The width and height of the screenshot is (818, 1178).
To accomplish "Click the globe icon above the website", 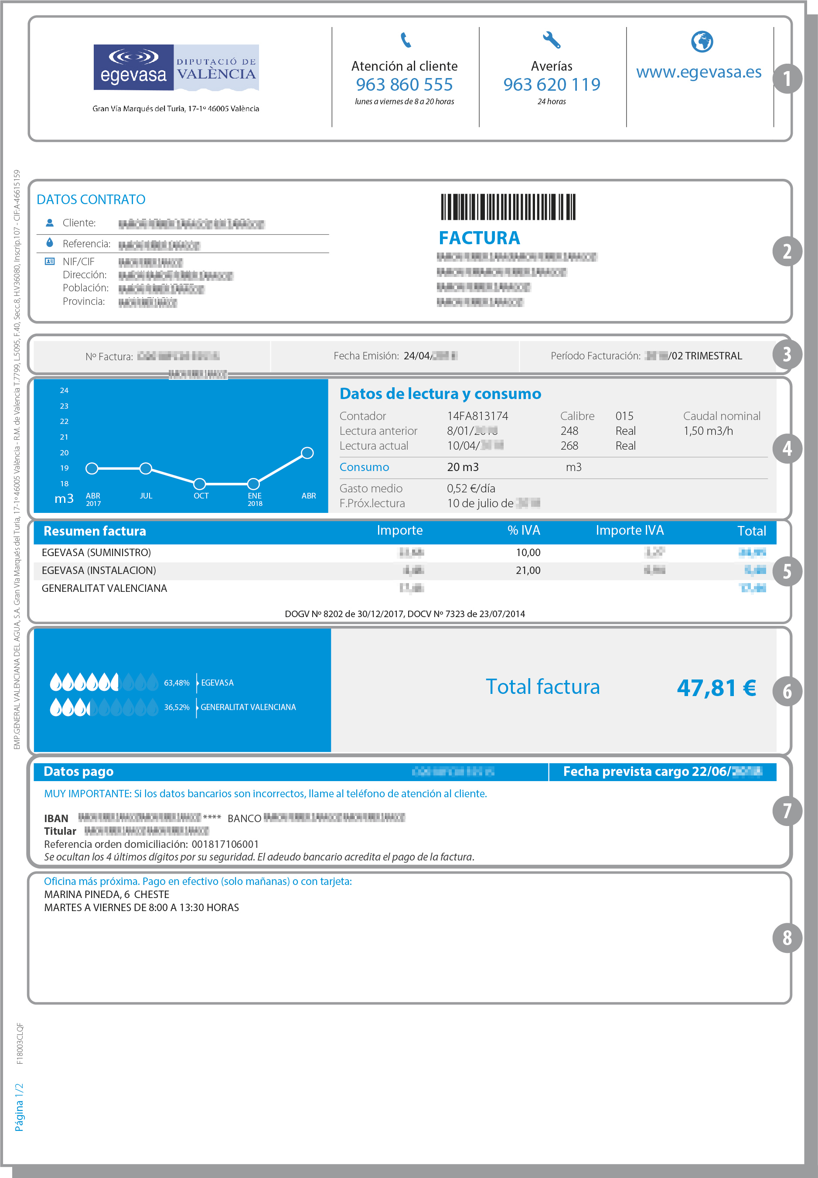I will [x=702, y=41].
